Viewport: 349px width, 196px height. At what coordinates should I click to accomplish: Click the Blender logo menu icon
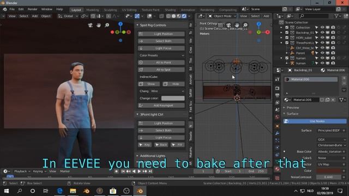5,9
